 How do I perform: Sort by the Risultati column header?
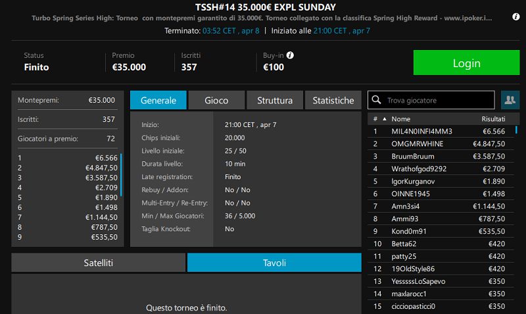click(x=492, y=119)
